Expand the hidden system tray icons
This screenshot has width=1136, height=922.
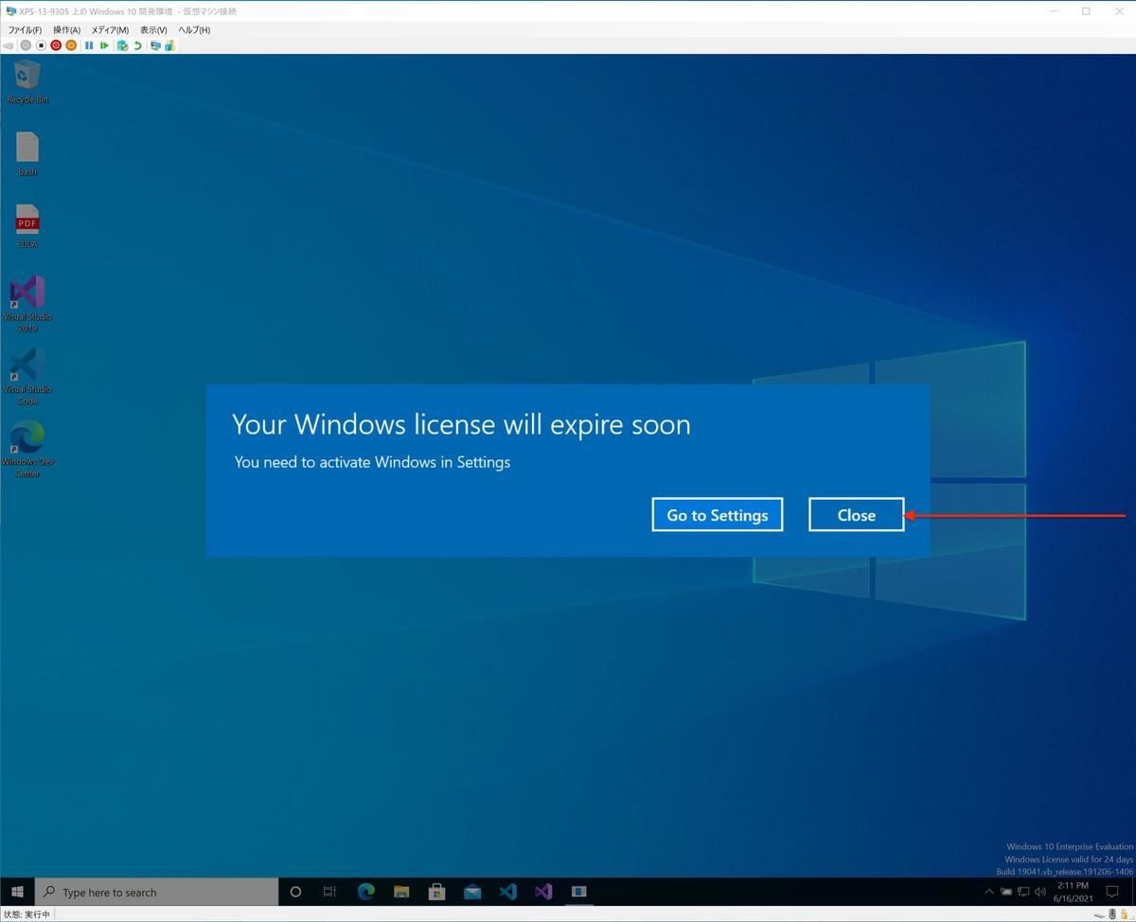[989, 892]
